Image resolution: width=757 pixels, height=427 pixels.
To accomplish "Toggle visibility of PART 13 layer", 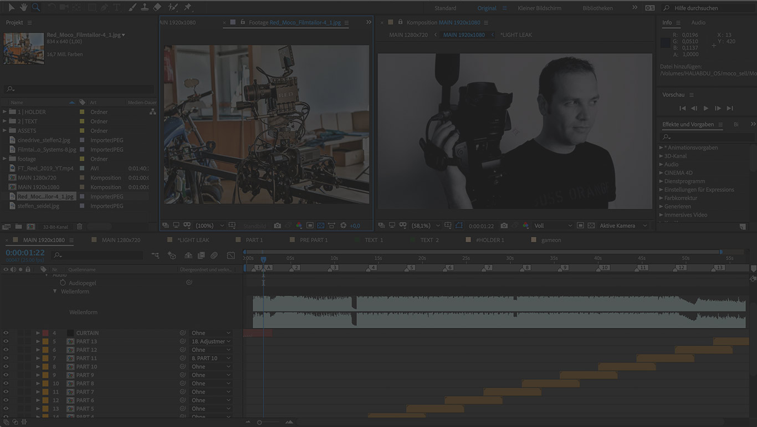I will pyautogui.click(x=6, y=342).
